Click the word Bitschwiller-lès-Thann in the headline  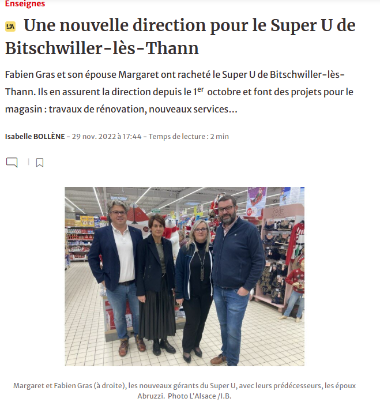[102, 48]
